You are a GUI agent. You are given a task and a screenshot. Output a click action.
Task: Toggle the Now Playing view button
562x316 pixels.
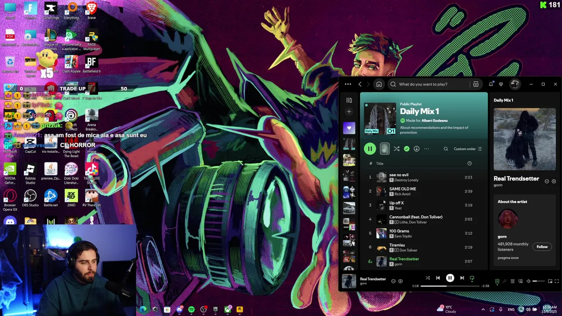coord(497,281)
